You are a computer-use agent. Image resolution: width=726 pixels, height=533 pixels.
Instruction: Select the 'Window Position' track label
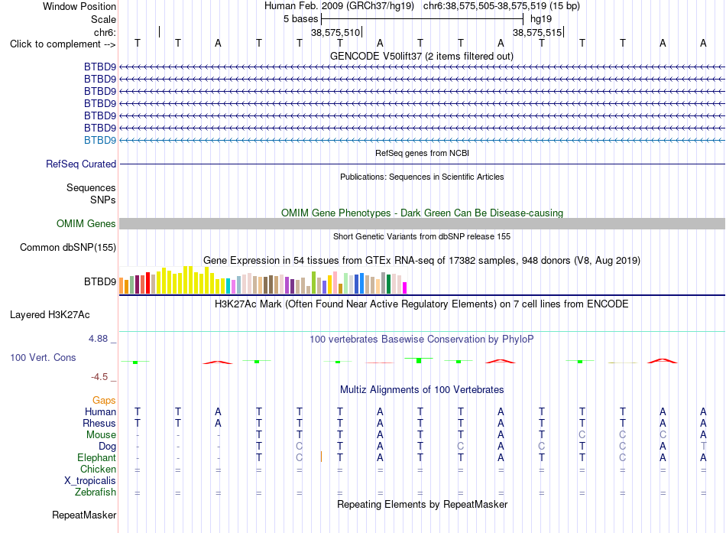coord(79,6)
